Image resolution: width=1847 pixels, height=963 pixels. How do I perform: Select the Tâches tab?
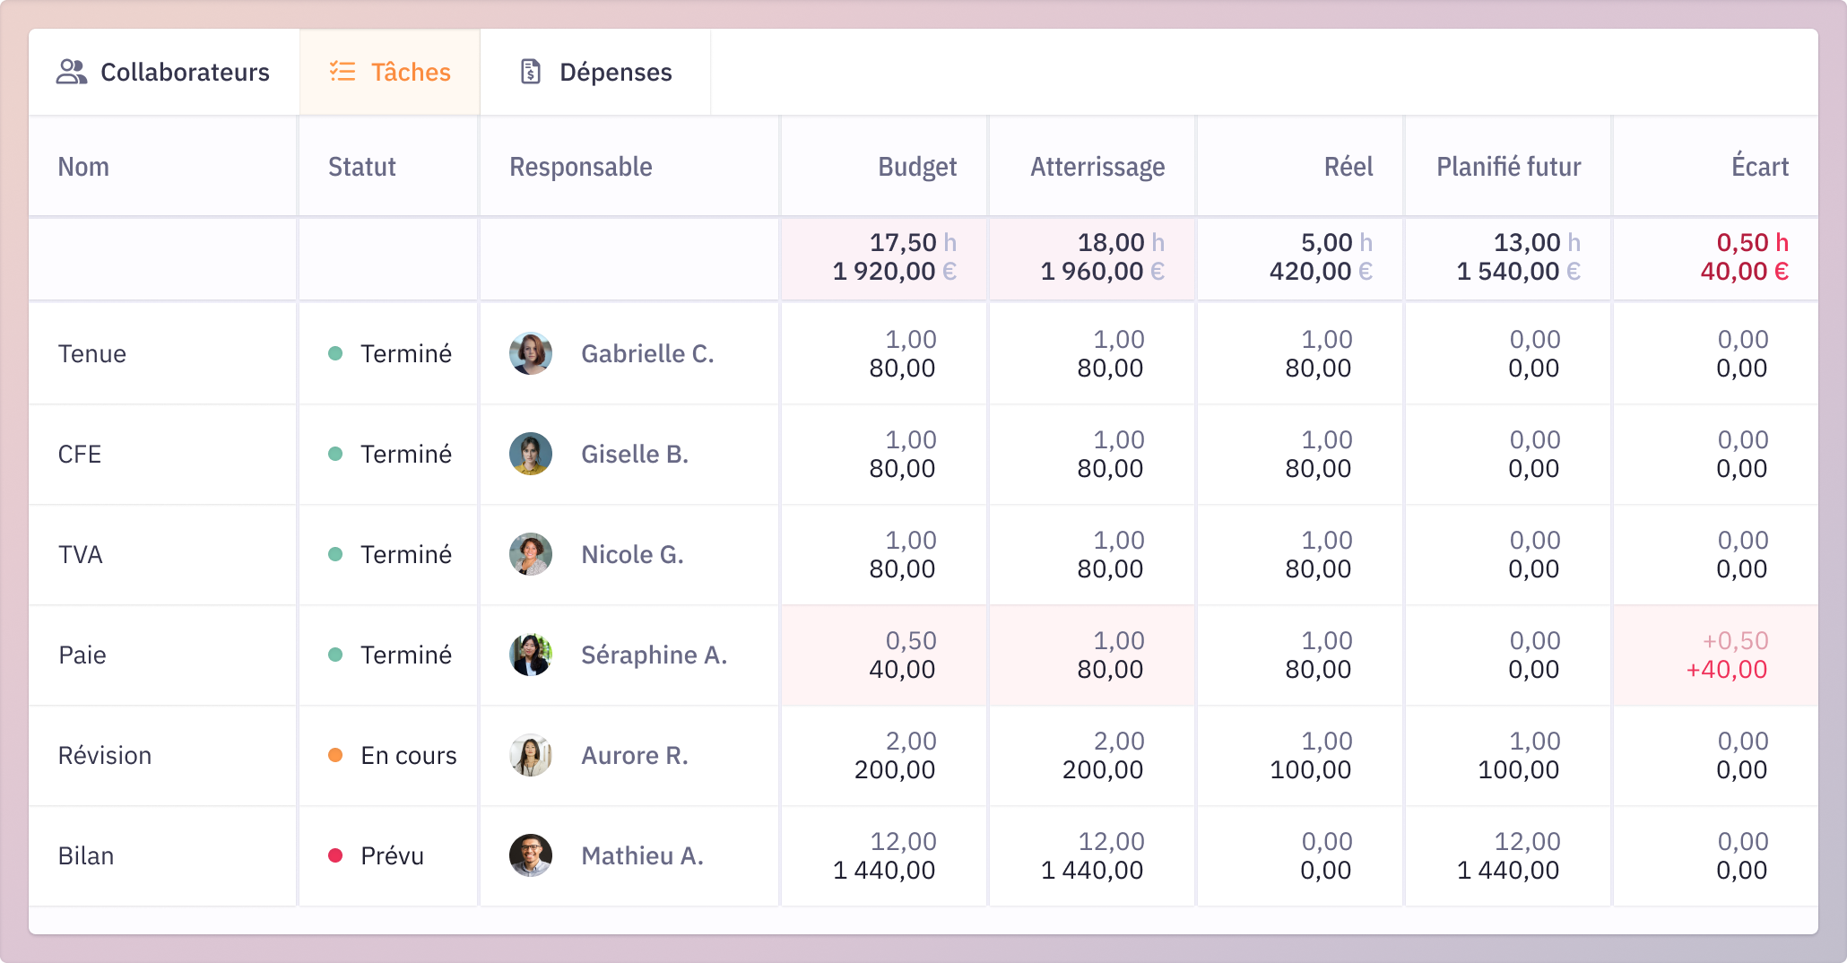(390, 72)
